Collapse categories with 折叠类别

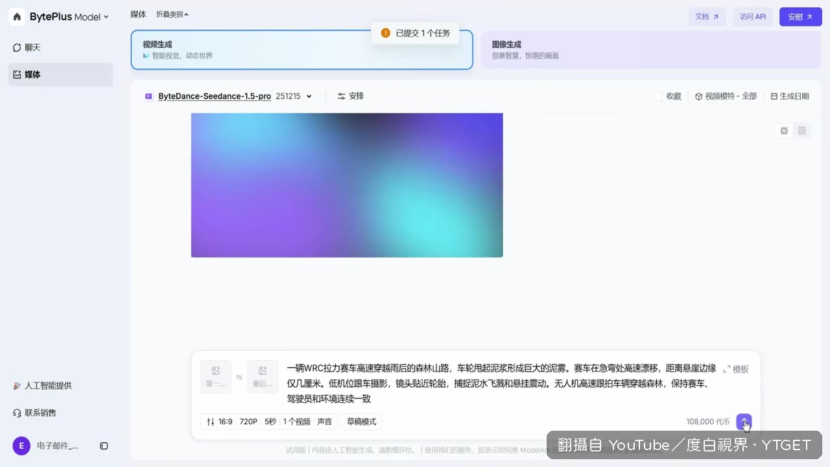click(x=172, y=14)
